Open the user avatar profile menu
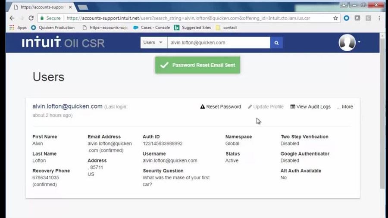The image size is (388, 218). (347, 43)
